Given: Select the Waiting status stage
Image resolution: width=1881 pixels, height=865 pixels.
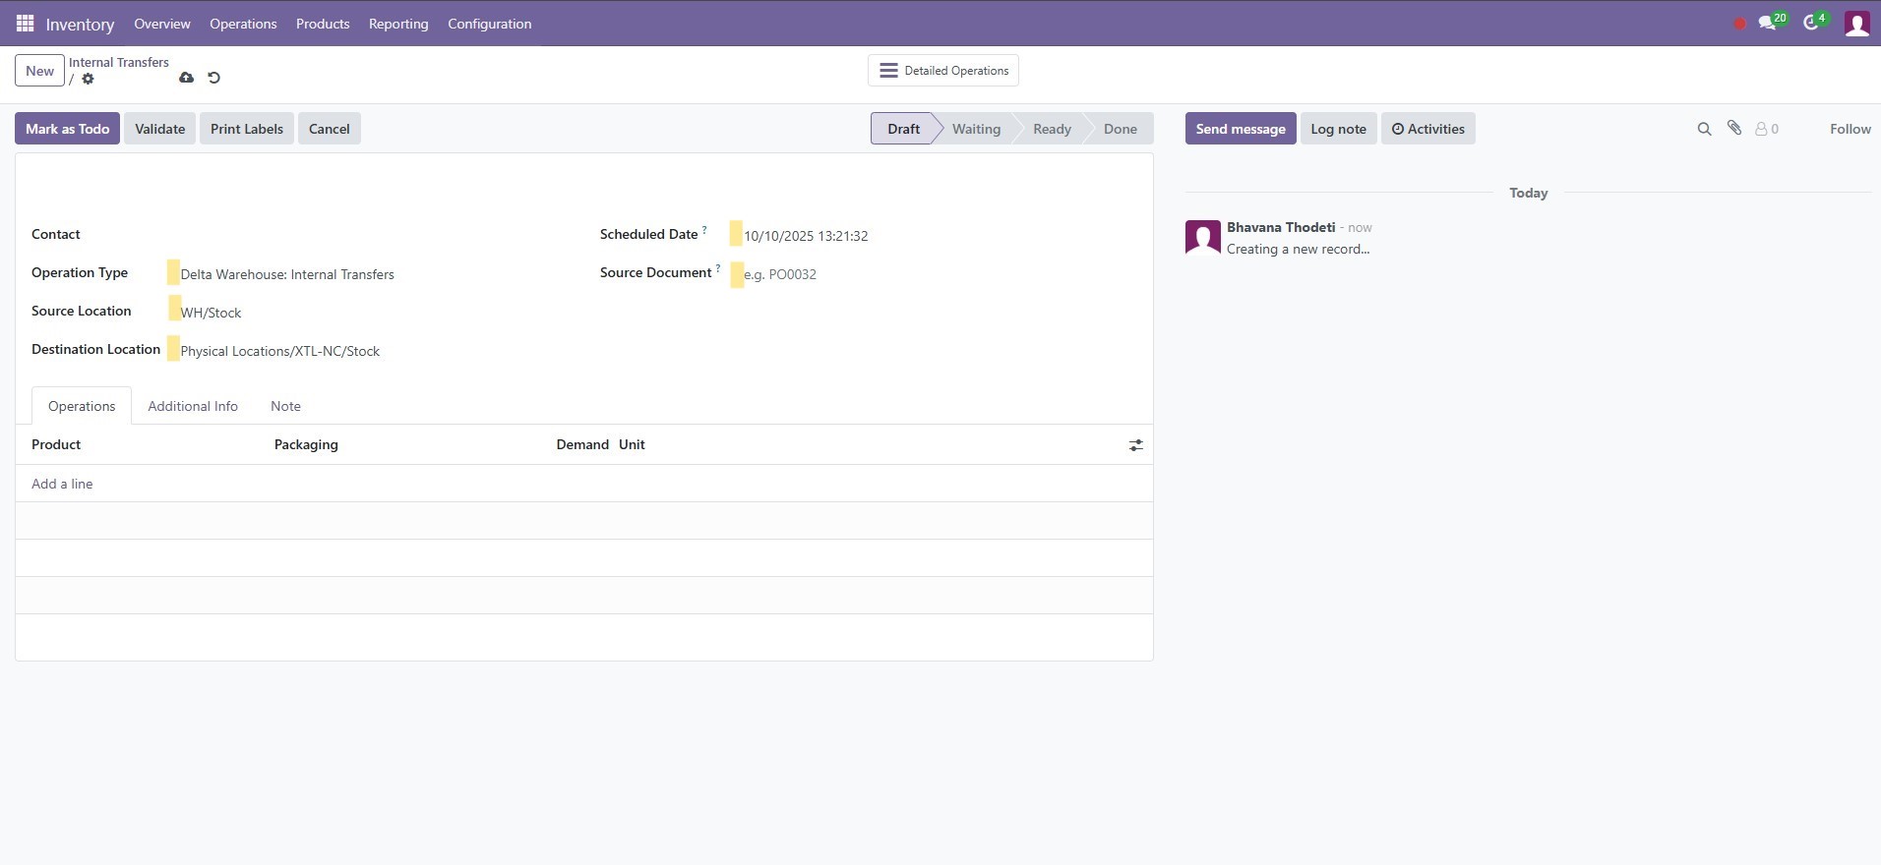Looking at the screenshot, I should [975, 129].
